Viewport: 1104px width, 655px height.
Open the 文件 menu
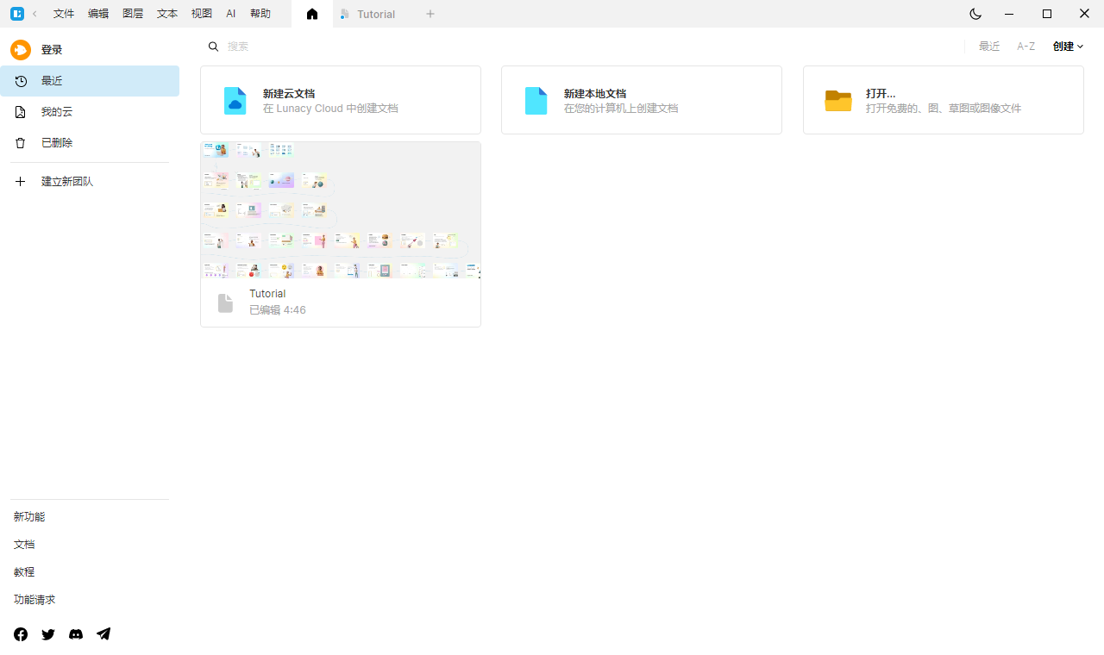[x=63, y=14]
